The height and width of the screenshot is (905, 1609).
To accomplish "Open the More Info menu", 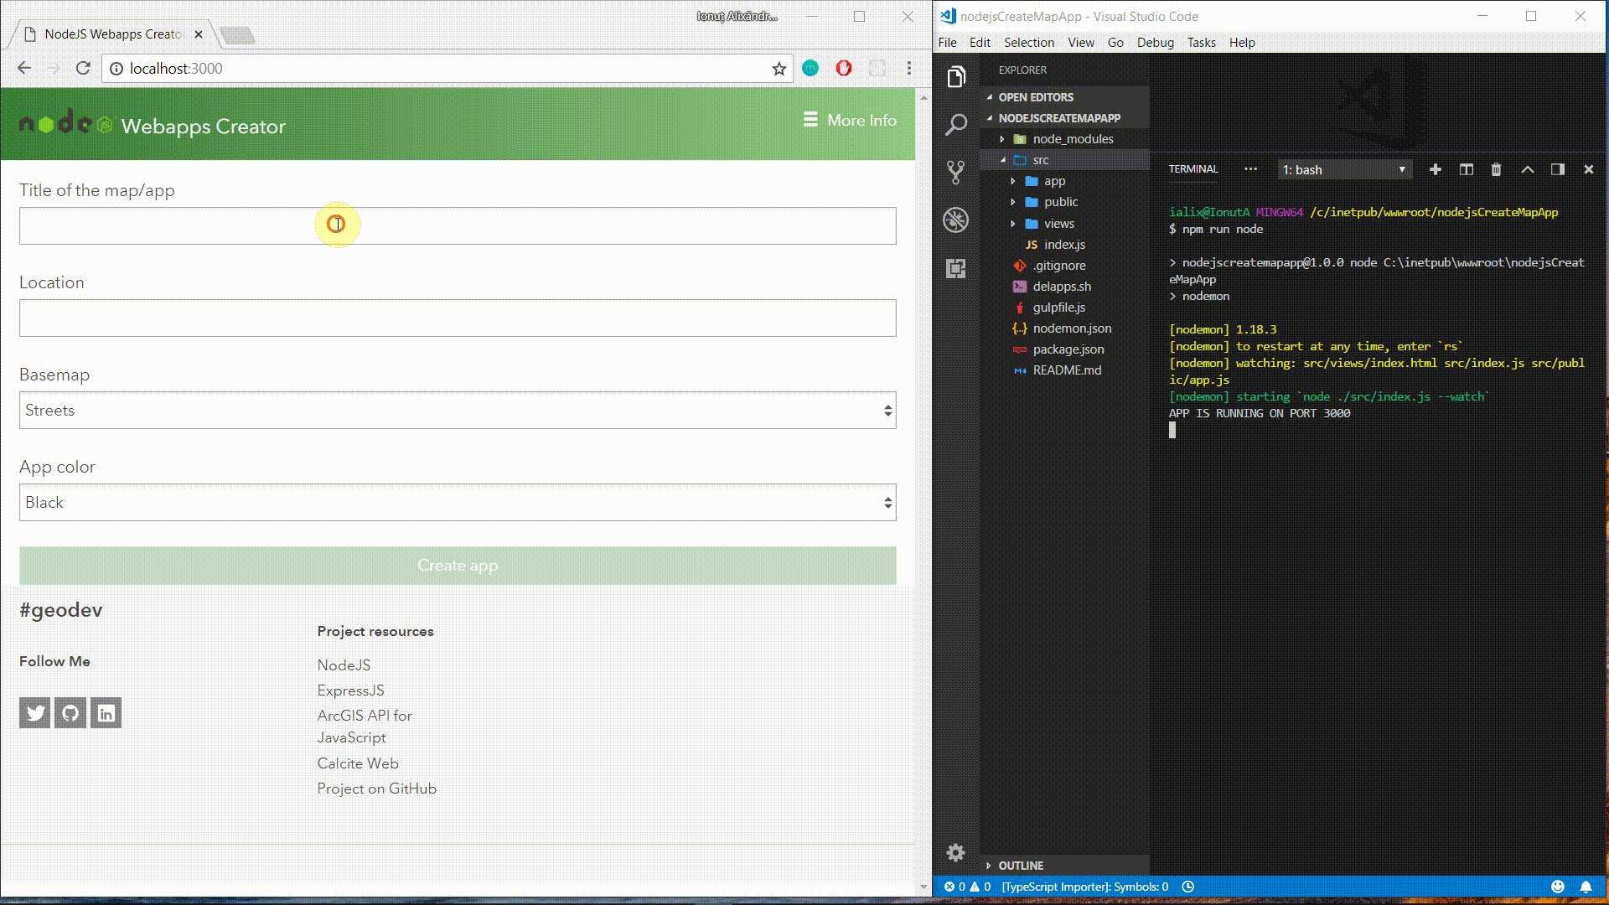I will (850, 121).
